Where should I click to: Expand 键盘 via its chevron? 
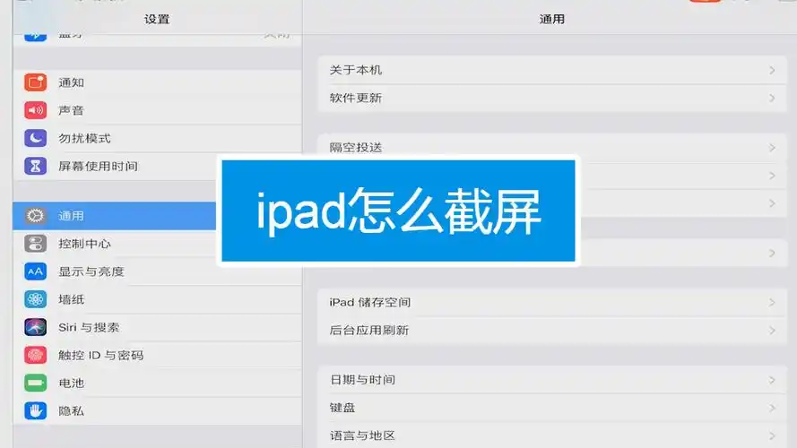pyautogui.click(x=772, y=408)
